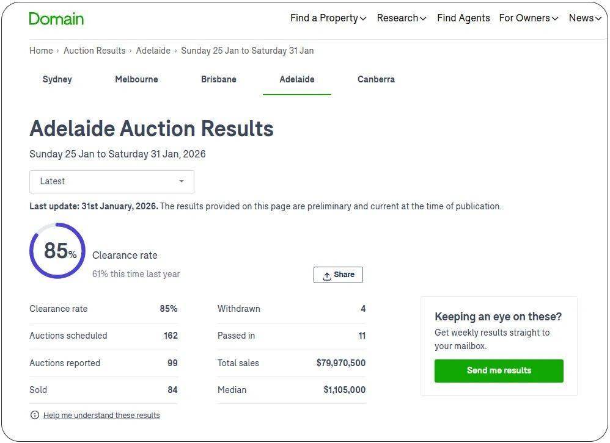The image size is (610, 443).
Task: Switch to the Sydney tab
Action: click(x=57, y=79)
